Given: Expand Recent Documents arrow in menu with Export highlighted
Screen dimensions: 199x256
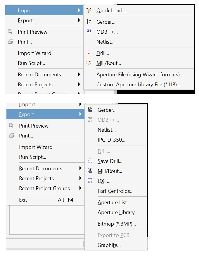Looking at the screenshot, I should [x=80, y=168].
